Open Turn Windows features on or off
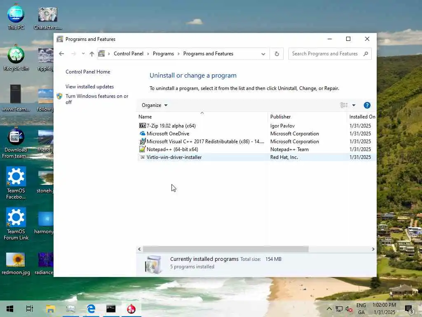The image size is (422, 317). pyautogui.click(x=96, y=99)
